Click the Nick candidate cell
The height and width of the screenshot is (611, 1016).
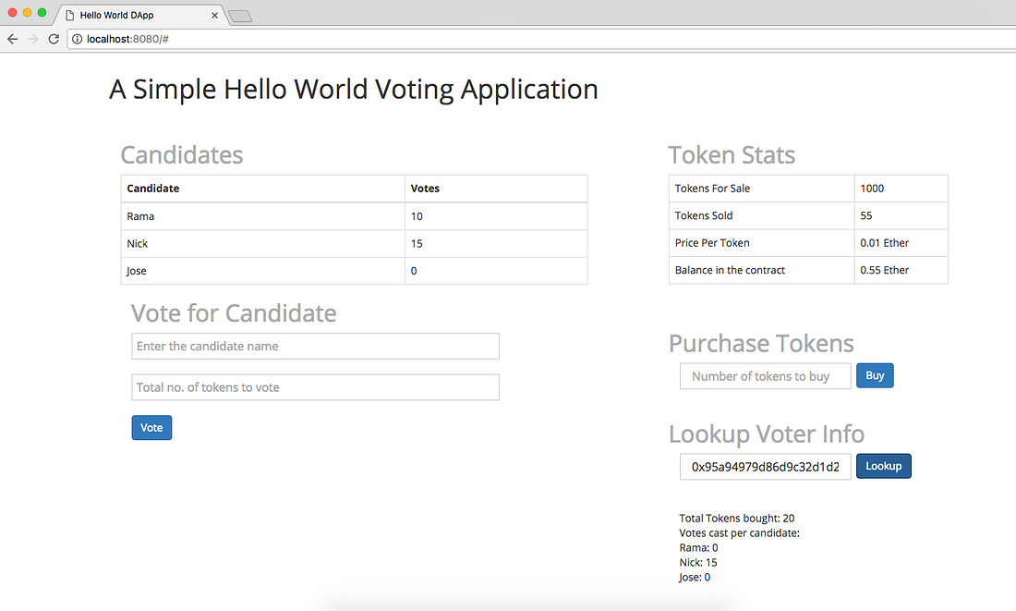point(262,244)
